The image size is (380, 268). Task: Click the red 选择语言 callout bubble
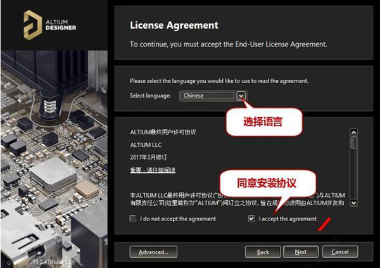coord(264,122)
